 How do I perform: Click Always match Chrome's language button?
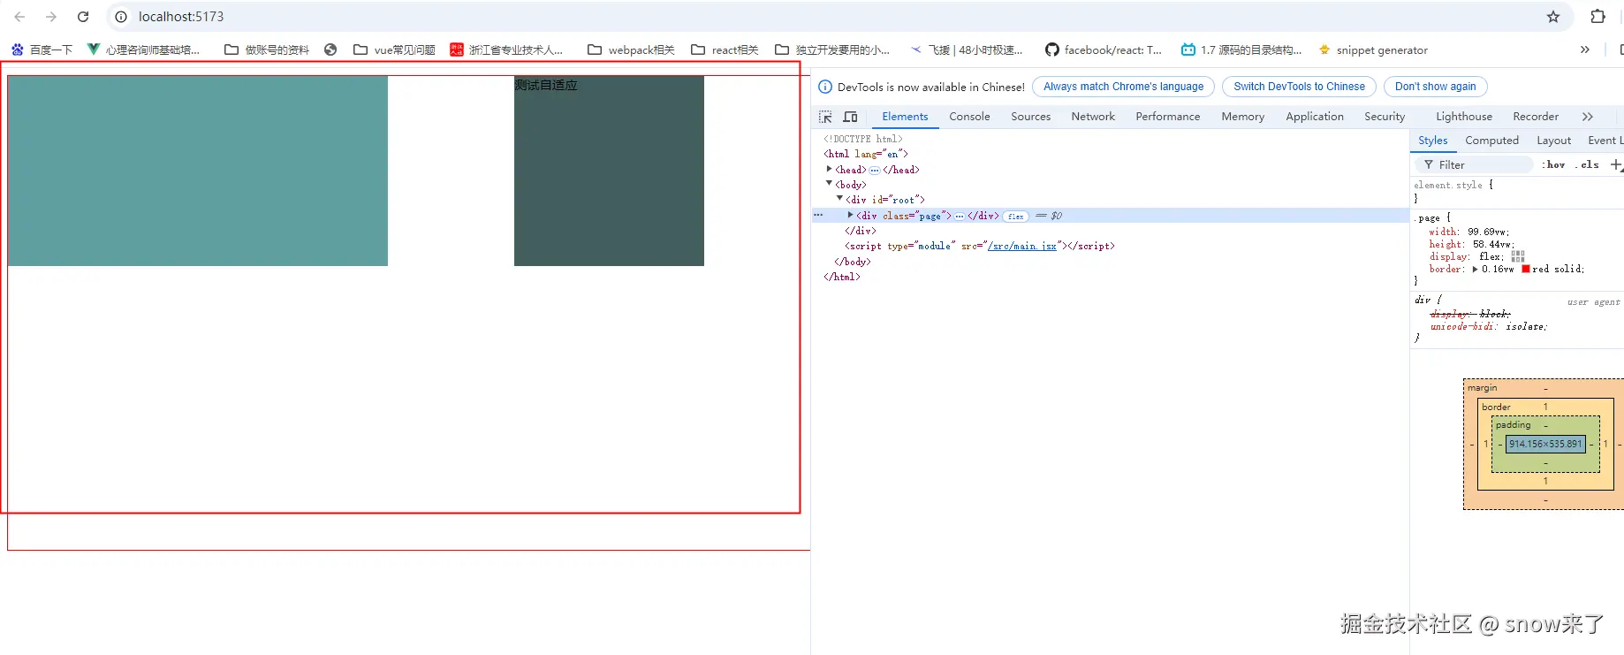tap(1123, 87)
